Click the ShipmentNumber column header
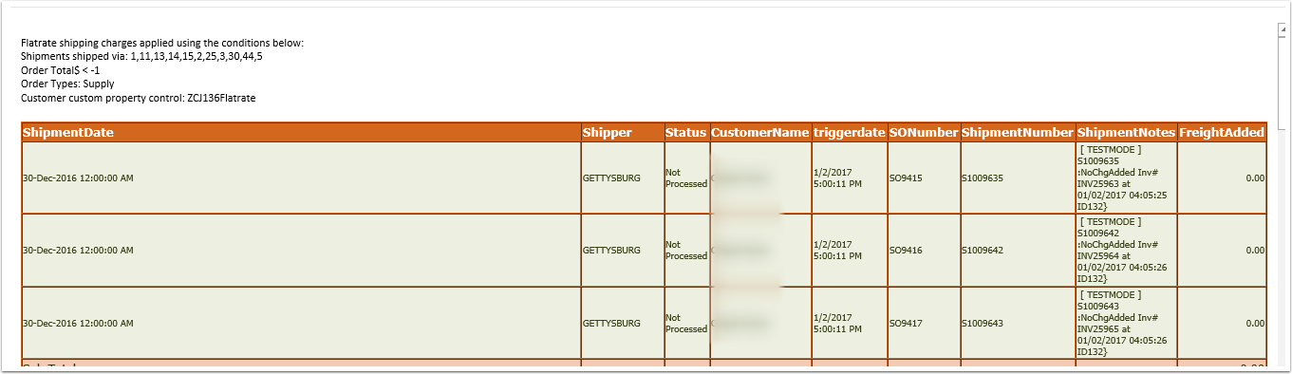The image size is (1292, 374). (1018, 133)
